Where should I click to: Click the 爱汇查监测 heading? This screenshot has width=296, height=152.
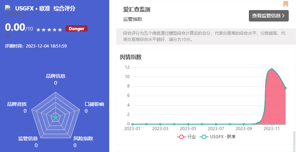coord(137,9)
